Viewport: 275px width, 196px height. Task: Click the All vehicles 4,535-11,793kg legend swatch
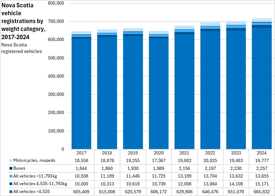tap(11, 184)
